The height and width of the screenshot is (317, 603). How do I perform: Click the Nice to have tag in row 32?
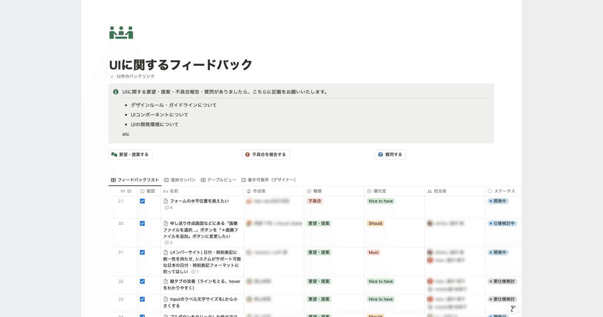pos(380,282)
